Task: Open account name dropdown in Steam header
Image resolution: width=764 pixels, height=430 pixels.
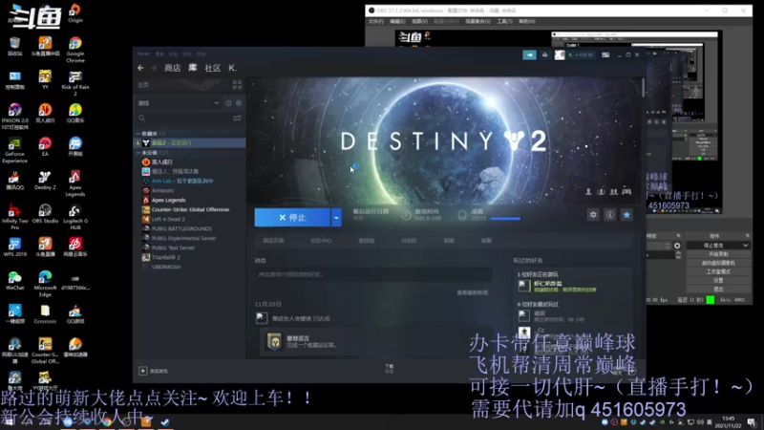Action: tap(581, 54)
